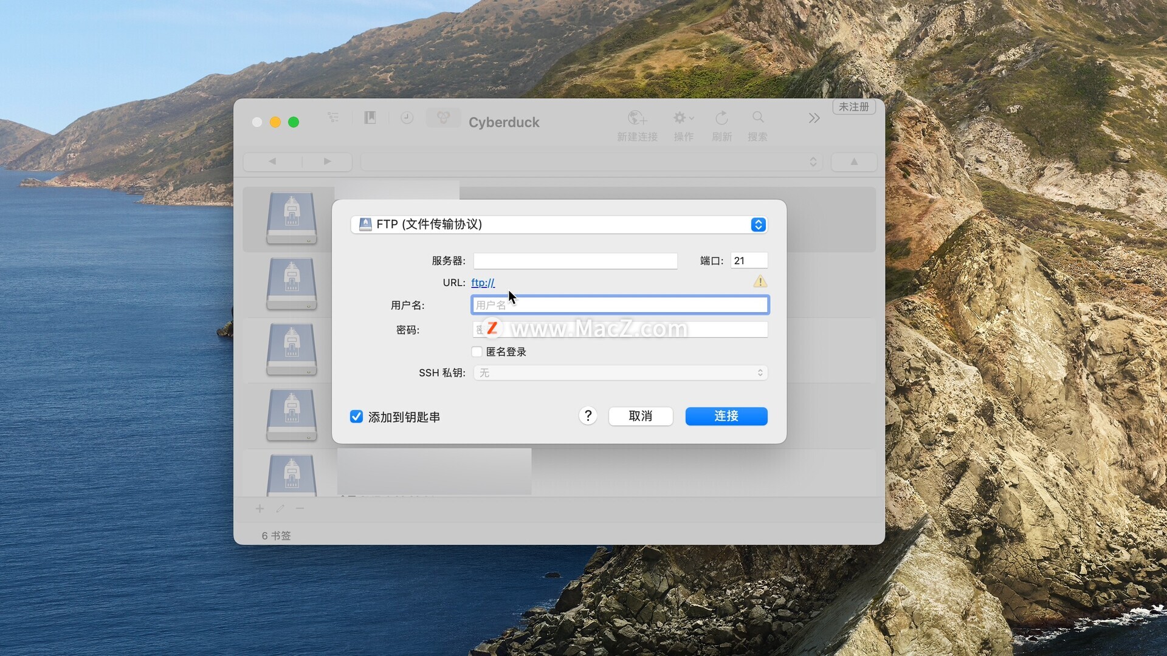The height and width of the screenshot is (656, 1167).
Task: Click the warning triangle icon beside URL
Action: [x=760, y=282]
